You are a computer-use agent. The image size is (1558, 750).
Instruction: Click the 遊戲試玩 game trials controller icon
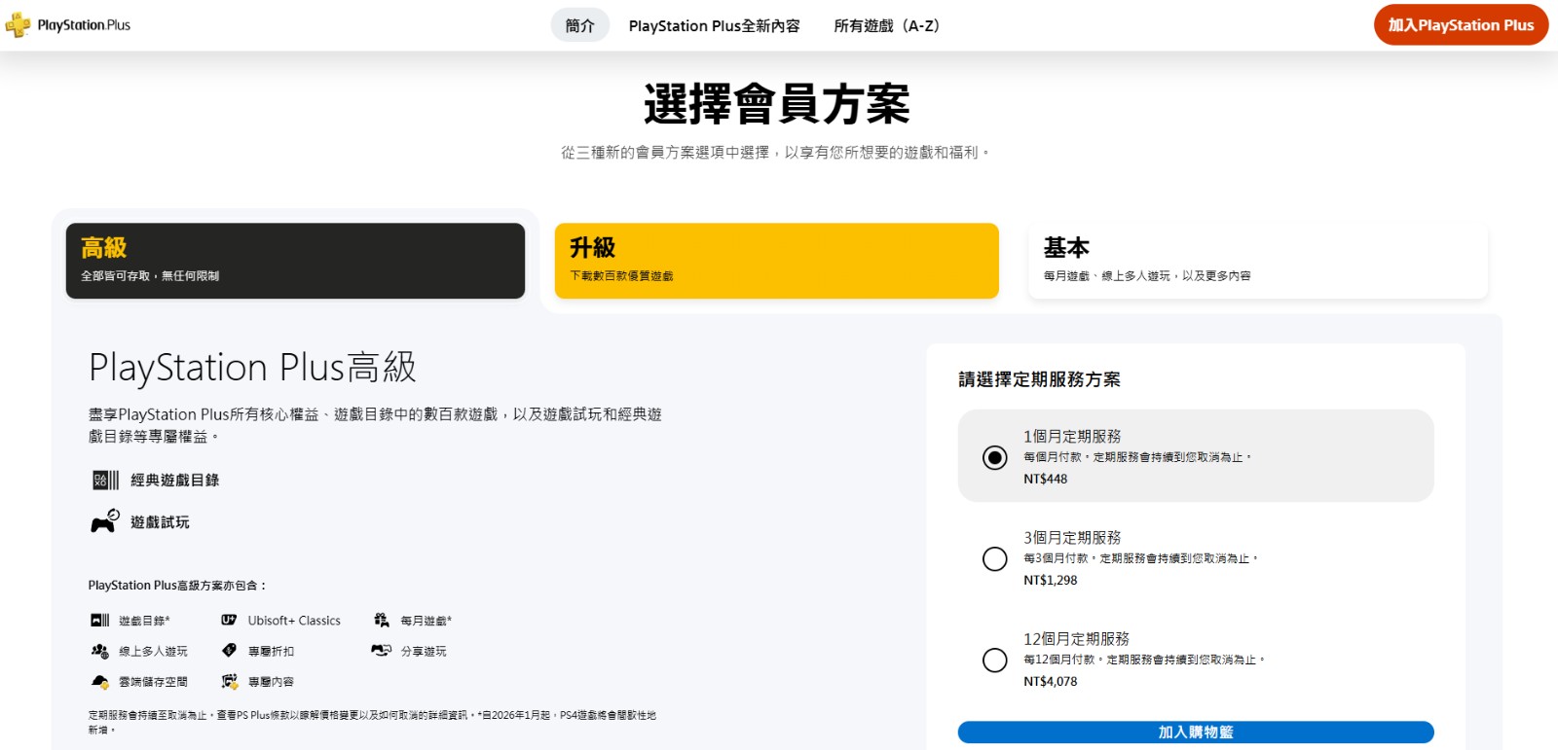[105, 521]
